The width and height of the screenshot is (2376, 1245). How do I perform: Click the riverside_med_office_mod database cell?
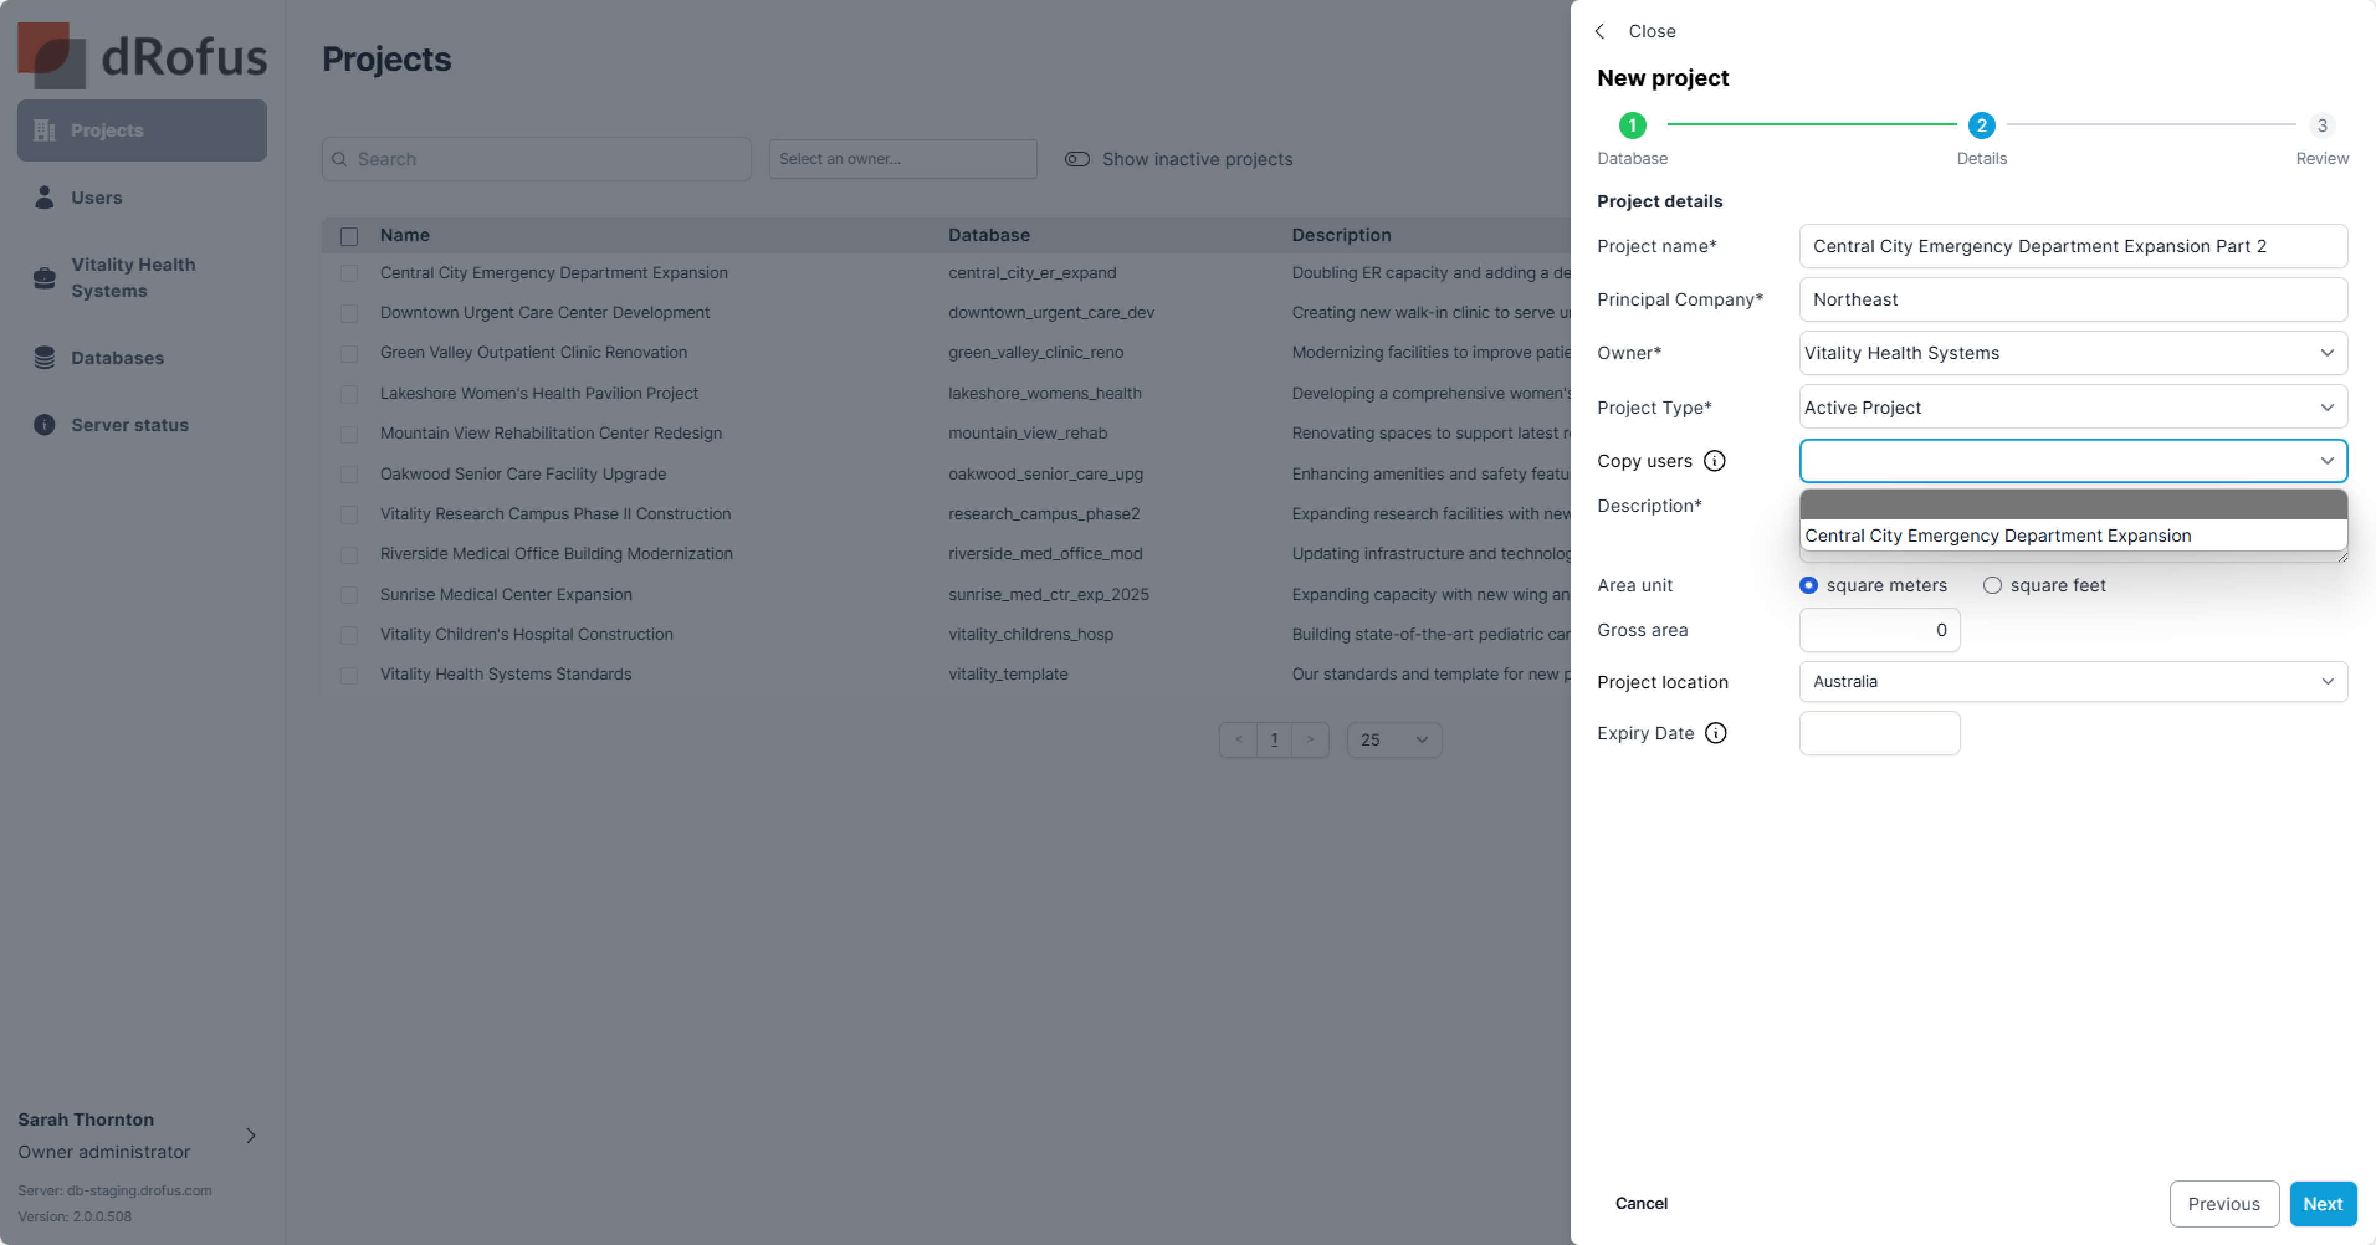1045,554
